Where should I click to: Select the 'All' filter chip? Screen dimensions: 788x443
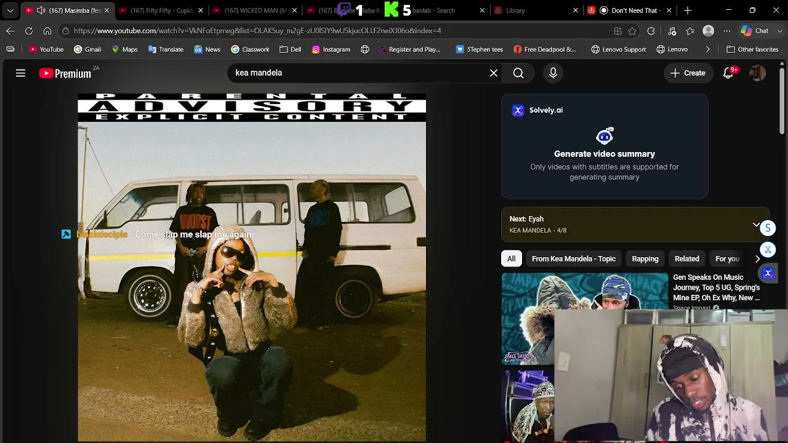(x=512, y=259)
